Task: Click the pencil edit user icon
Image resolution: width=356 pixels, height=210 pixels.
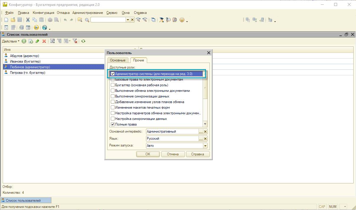Action: (x=37, y=41)
